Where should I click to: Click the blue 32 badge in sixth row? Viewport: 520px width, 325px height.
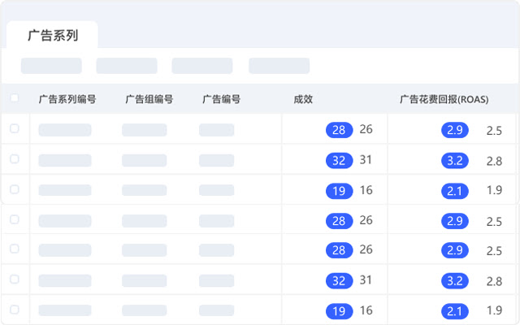click(340, 281)
